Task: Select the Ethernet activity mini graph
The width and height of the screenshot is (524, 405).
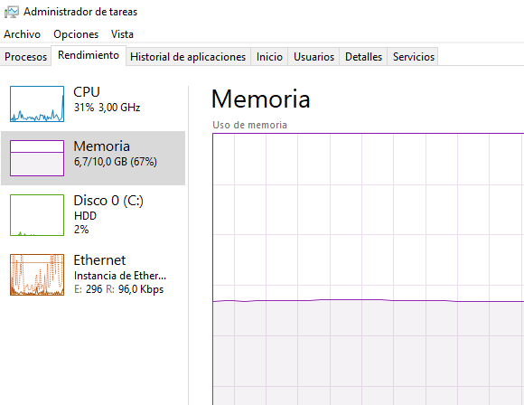Action: pyautogui.click(x=37, y=275)
